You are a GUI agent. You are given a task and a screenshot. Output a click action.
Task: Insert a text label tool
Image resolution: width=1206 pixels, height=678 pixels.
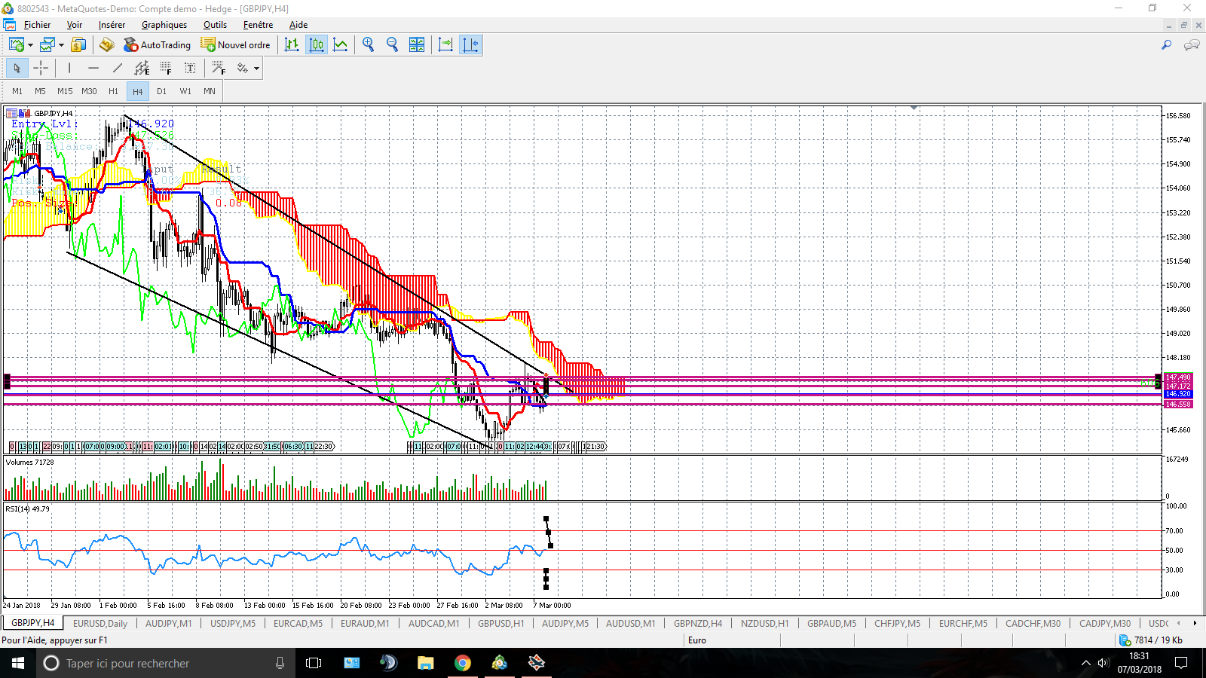[190, 69]
